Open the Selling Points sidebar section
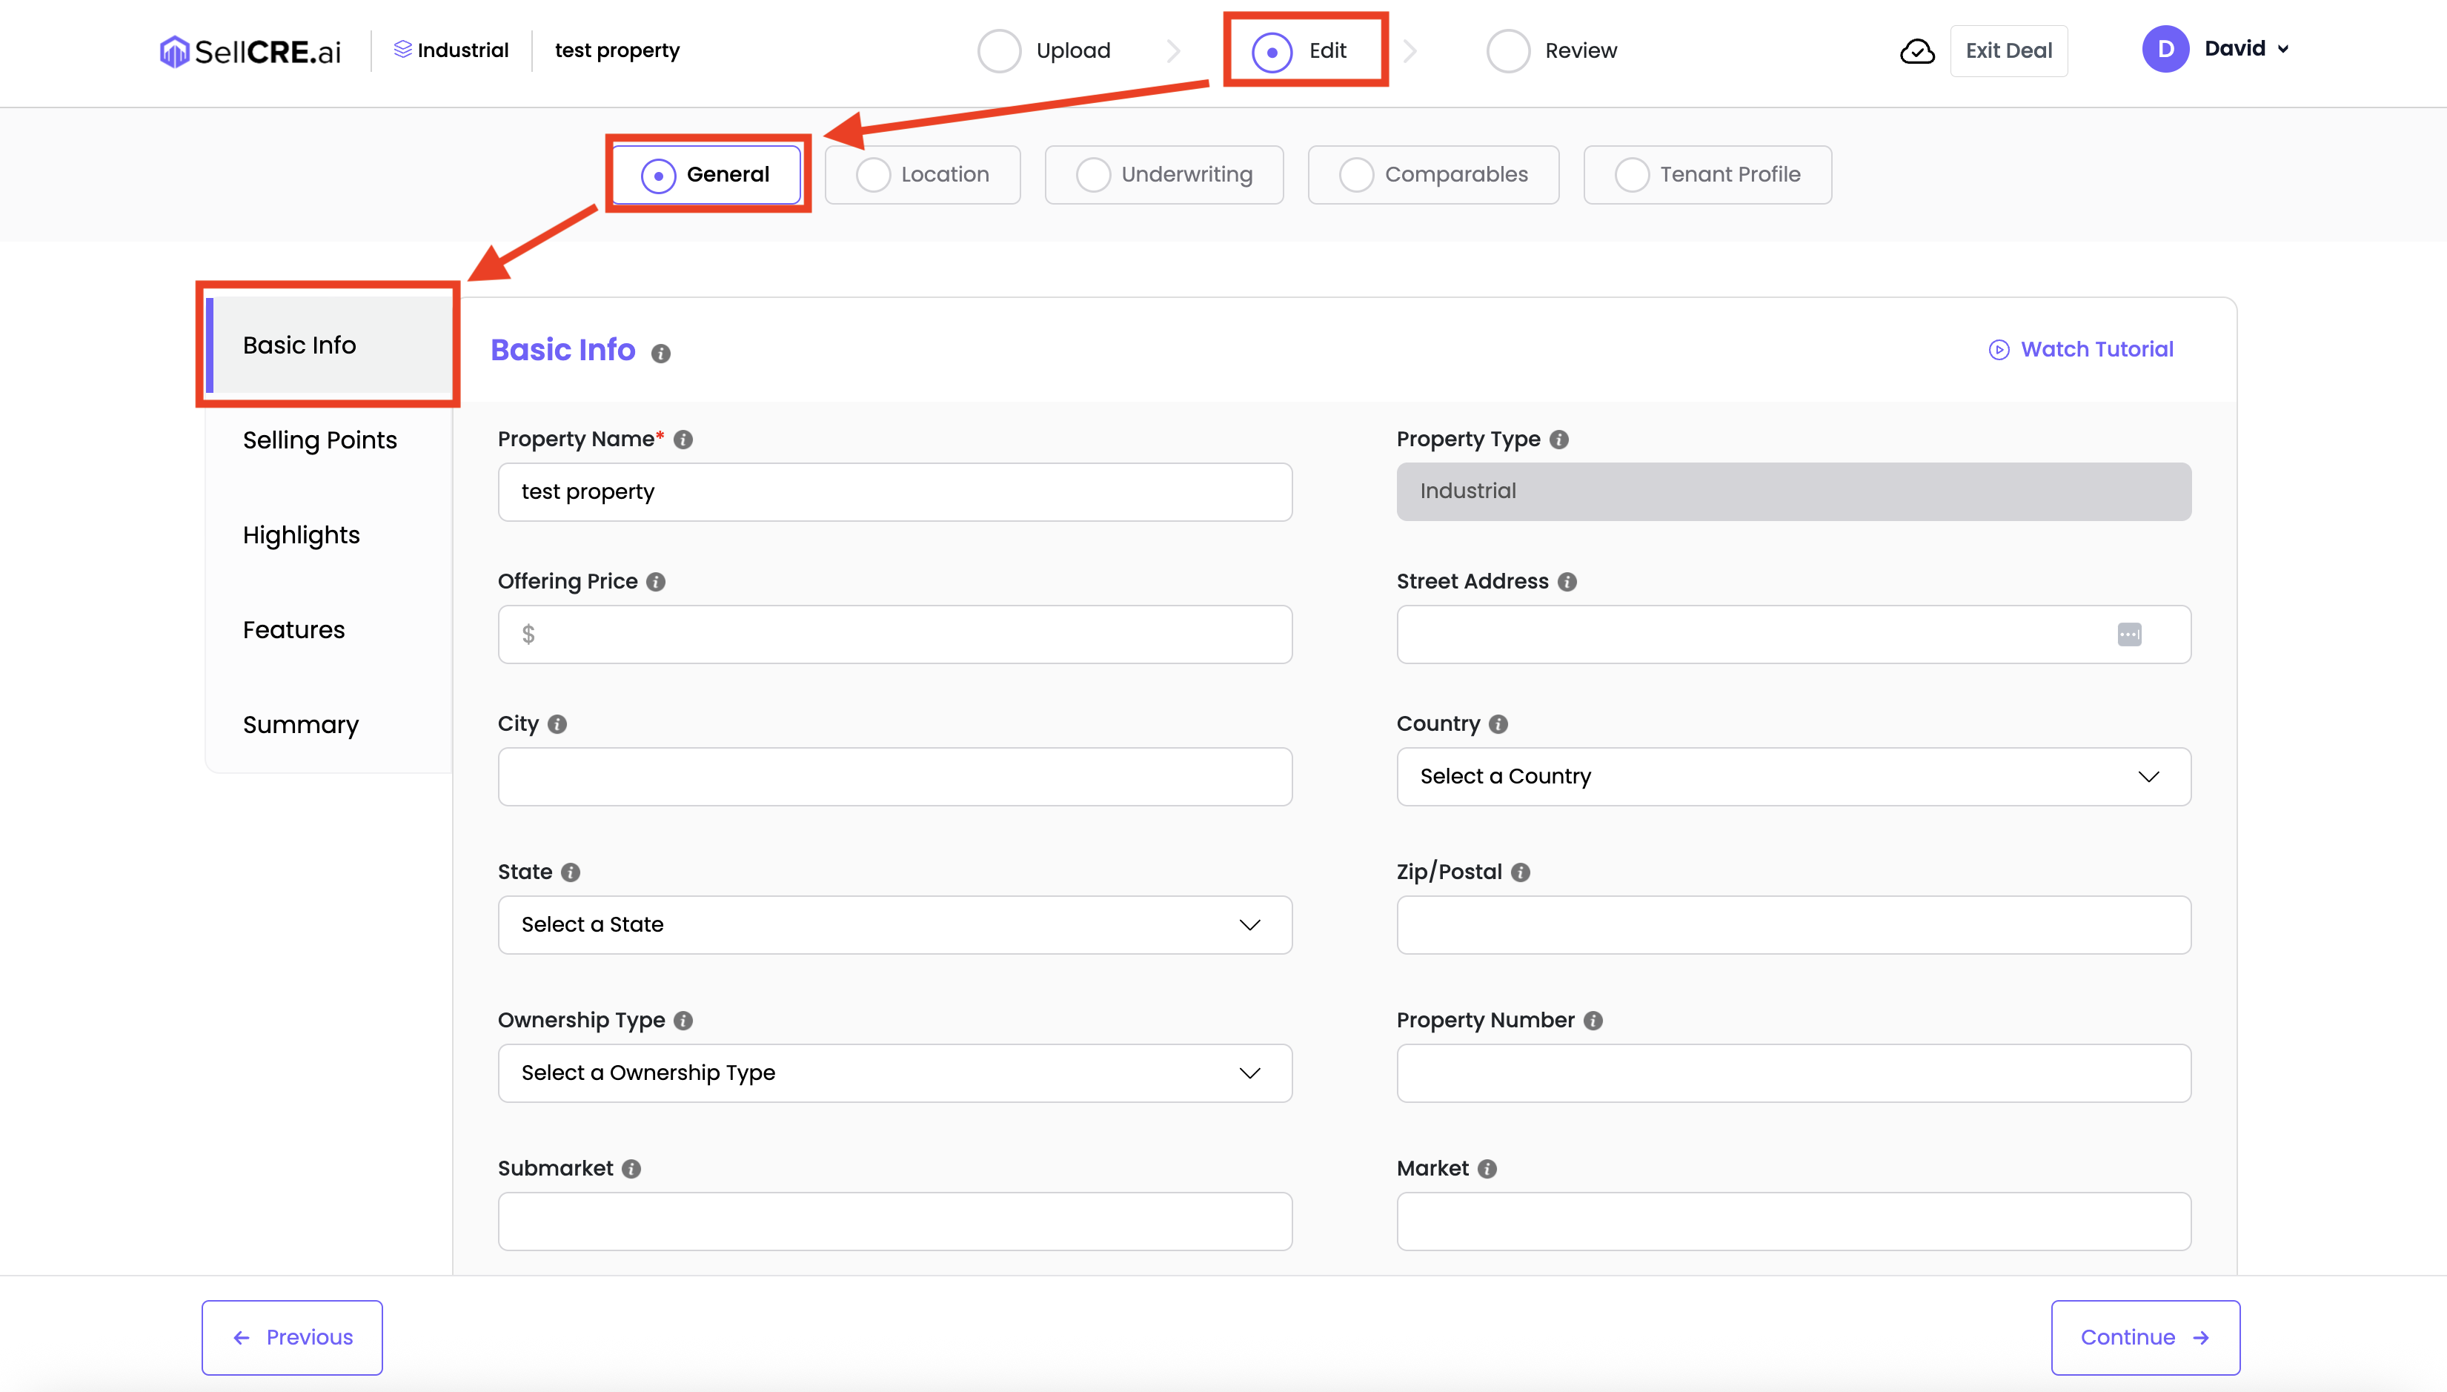The image size is (2447, 1392). [319, 440]
